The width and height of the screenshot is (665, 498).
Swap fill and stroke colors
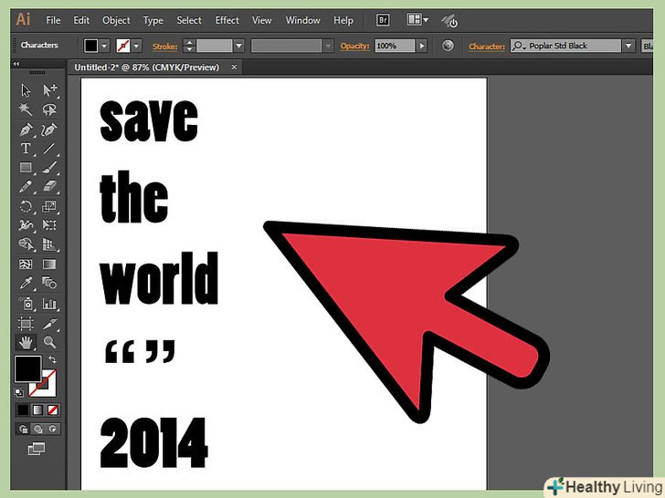point(51,360)
